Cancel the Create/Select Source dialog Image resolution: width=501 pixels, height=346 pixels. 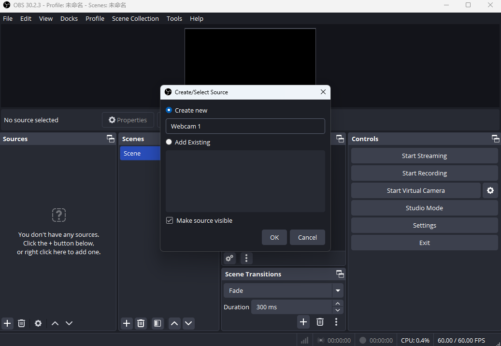pos(307,237)
